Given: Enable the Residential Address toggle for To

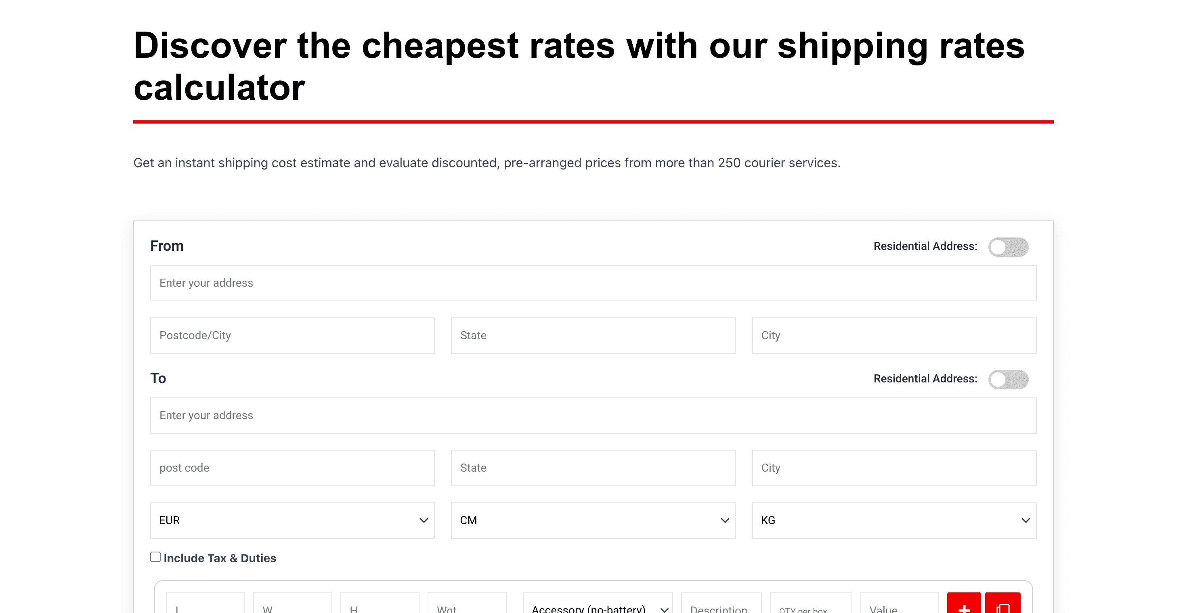Looking at the screenshot, I should coord(1009,379).
